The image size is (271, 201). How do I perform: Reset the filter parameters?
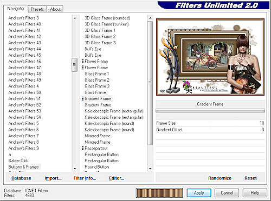(x=250, y=178)
